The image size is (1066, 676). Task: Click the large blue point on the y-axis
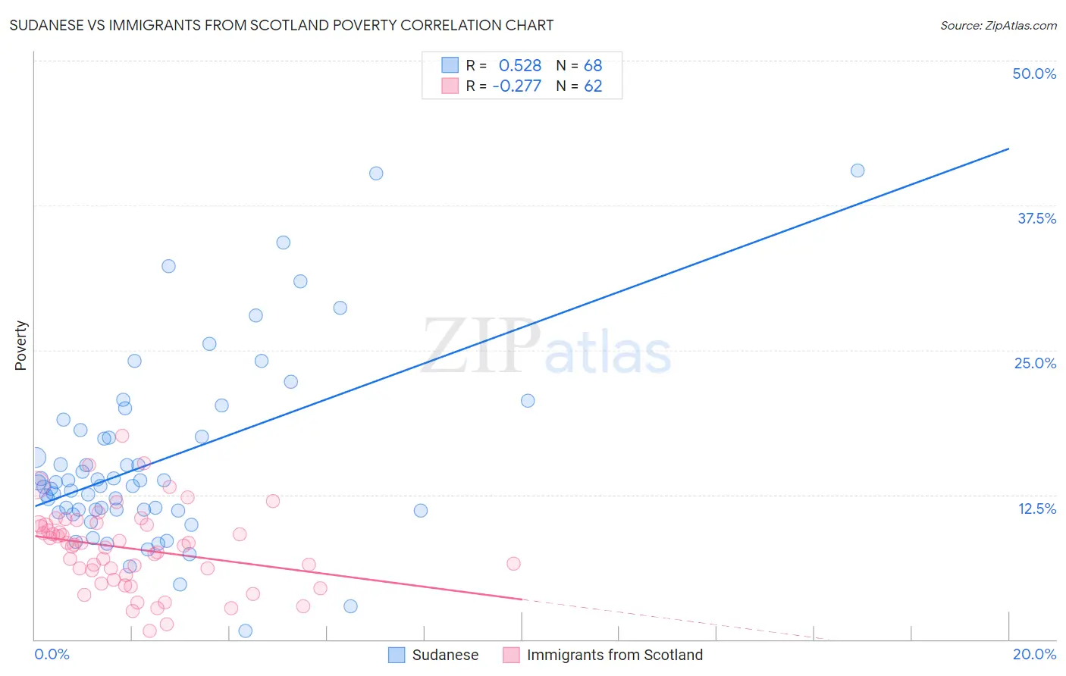tap(36, 458)
